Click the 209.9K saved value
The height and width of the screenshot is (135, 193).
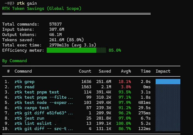(x=104, y=113)
